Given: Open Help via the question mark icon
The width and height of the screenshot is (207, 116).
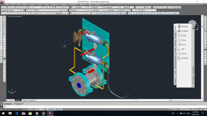Looking at the screenshot, I should click(68, 7).
